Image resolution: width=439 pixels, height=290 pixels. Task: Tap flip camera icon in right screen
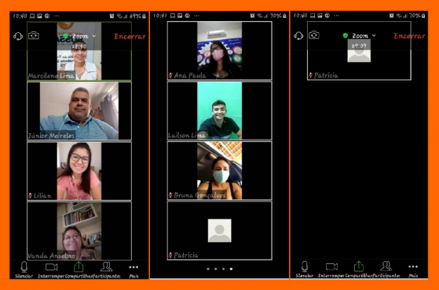(x=314, y=35)
